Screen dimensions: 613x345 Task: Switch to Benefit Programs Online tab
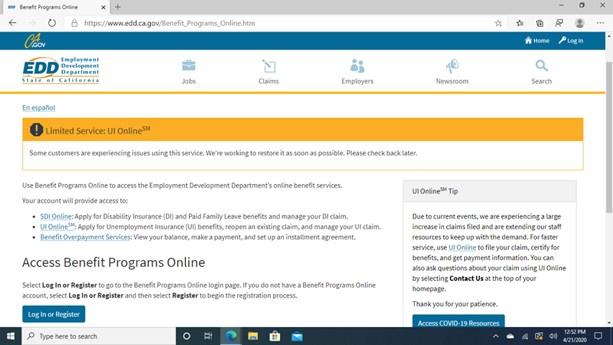point(54,6)
